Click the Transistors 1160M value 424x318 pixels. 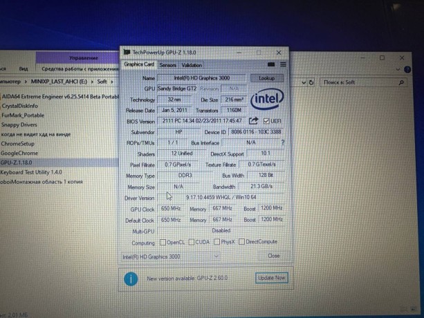234,110
